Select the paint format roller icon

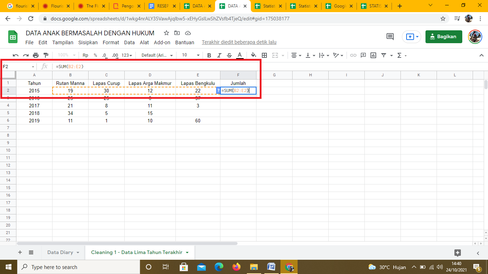point(46,55)
